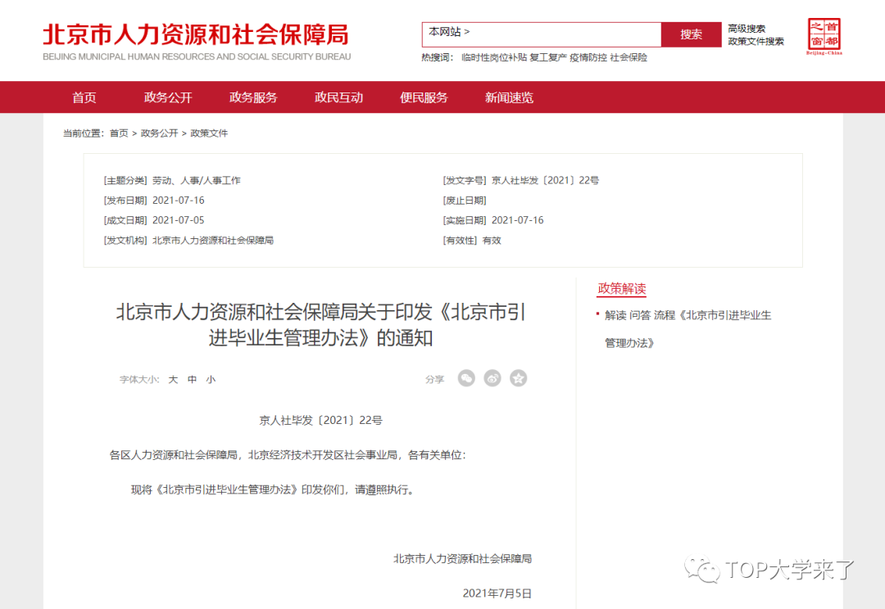Click hot search term 疫情防控
Screen dimensions: 885x609
pyautogui.click(x=588, y=57)
